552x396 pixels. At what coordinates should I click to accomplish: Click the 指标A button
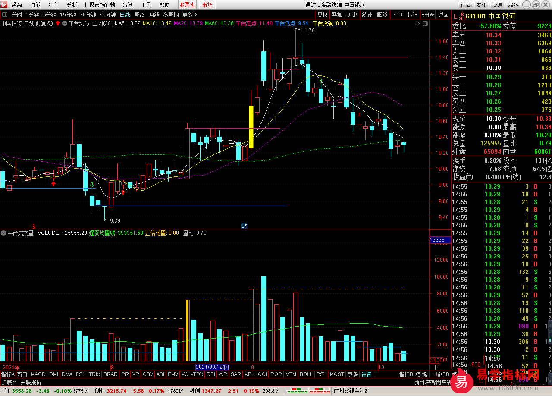8,374
